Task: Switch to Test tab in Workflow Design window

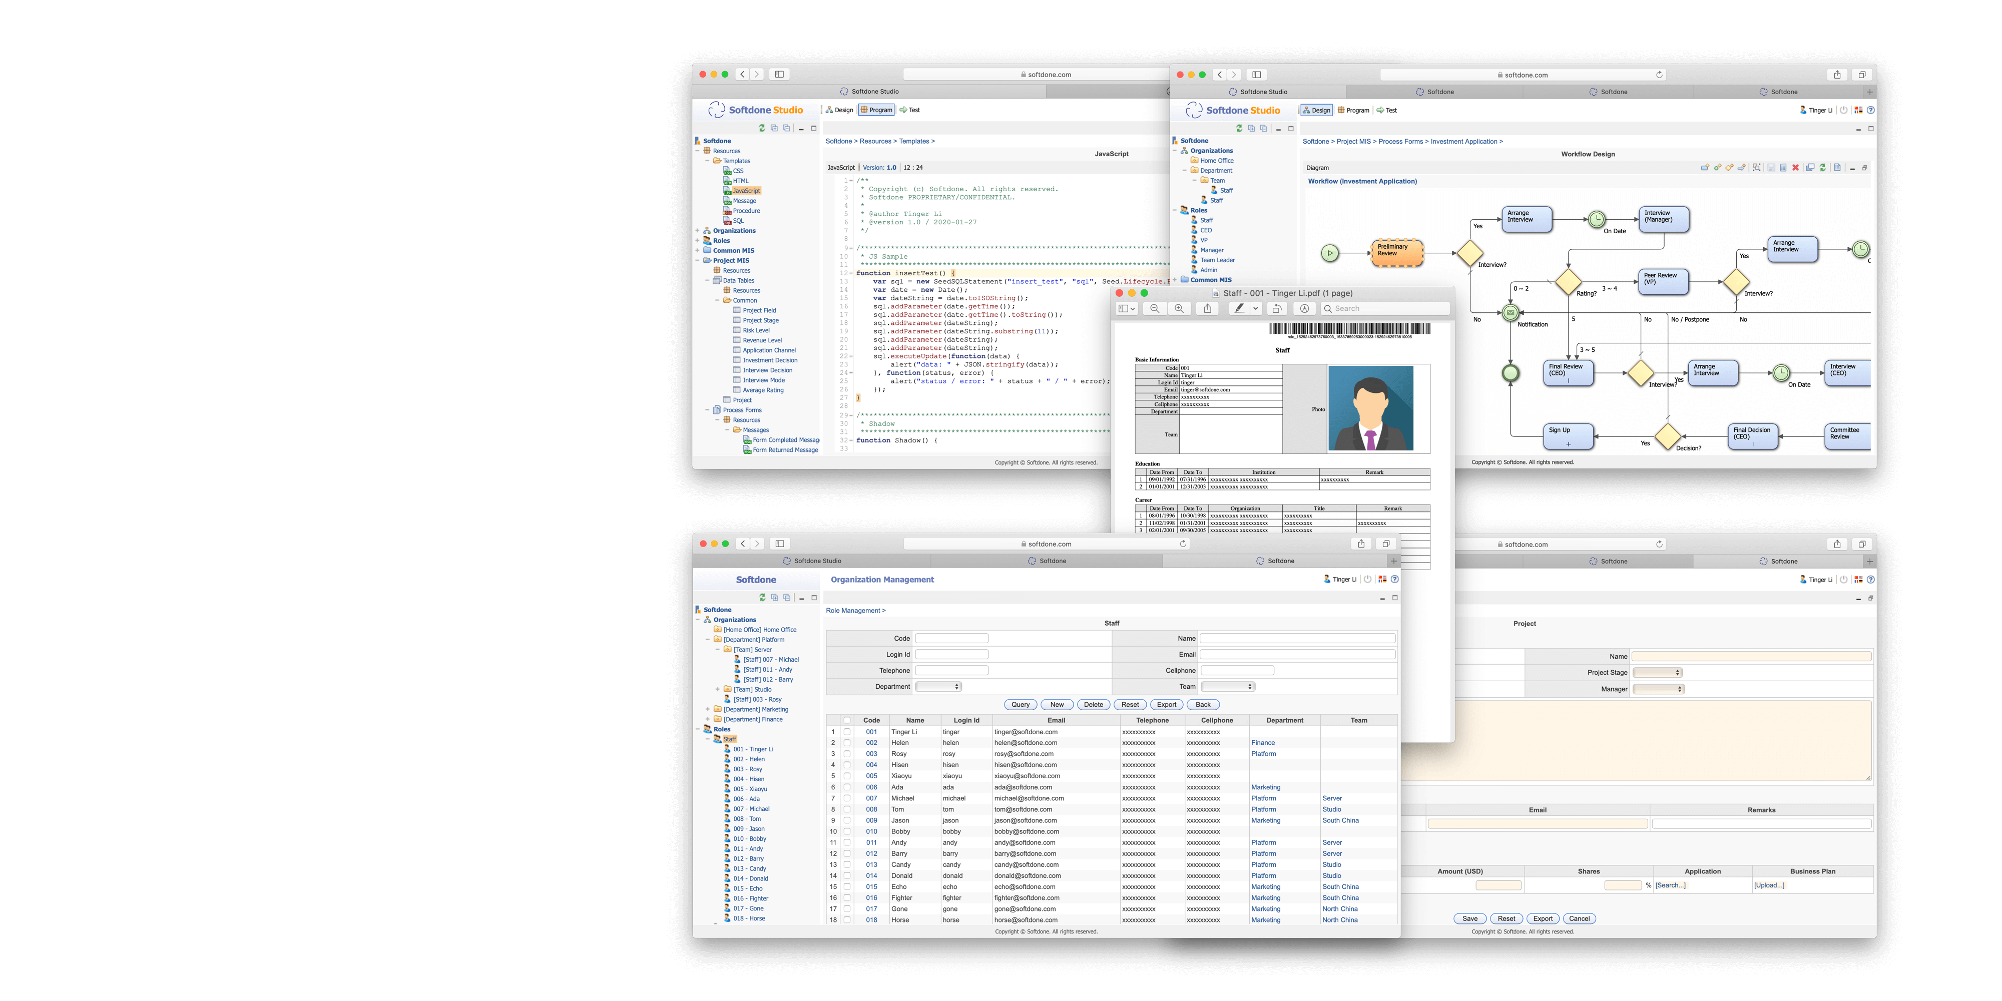Action: click(1386, 110)
